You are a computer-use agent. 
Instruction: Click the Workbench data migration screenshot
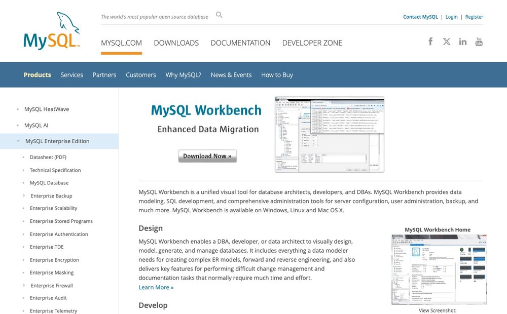coord(330,134)
